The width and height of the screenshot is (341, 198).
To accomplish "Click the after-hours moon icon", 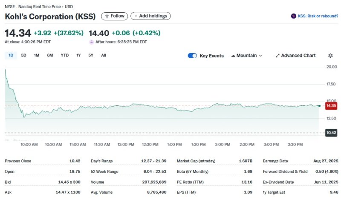I will click(x=92, y=42).
